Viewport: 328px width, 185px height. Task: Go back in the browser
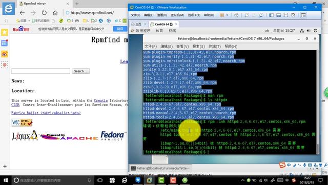[22, 13]
